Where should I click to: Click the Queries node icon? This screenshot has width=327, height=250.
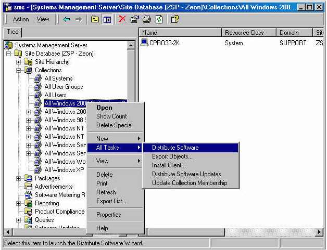28,220
